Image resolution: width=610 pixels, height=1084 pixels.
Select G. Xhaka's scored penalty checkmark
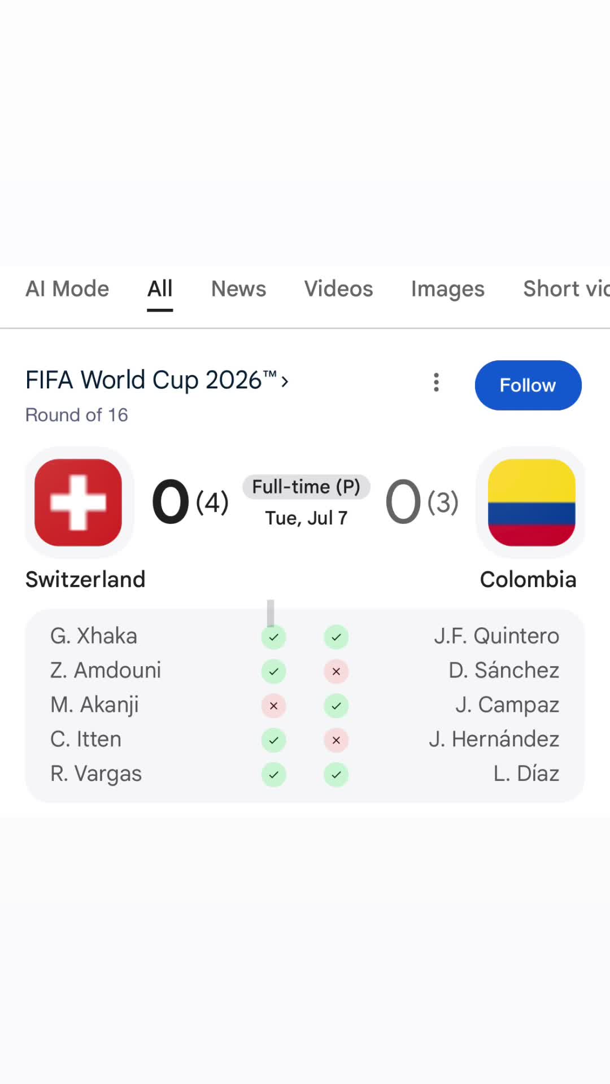tap(273, 637)
